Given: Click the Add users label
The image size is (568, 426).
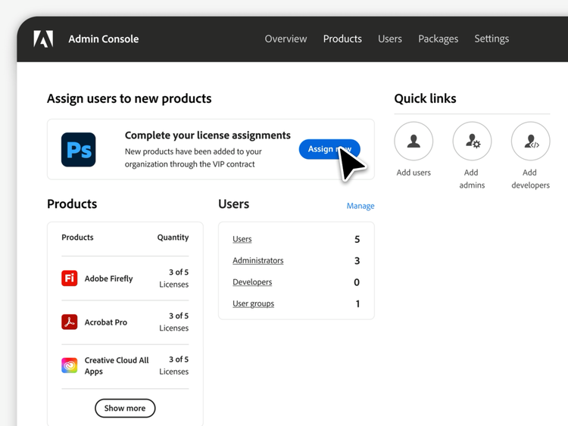Looking at the screenshot, I should [414, 173].
